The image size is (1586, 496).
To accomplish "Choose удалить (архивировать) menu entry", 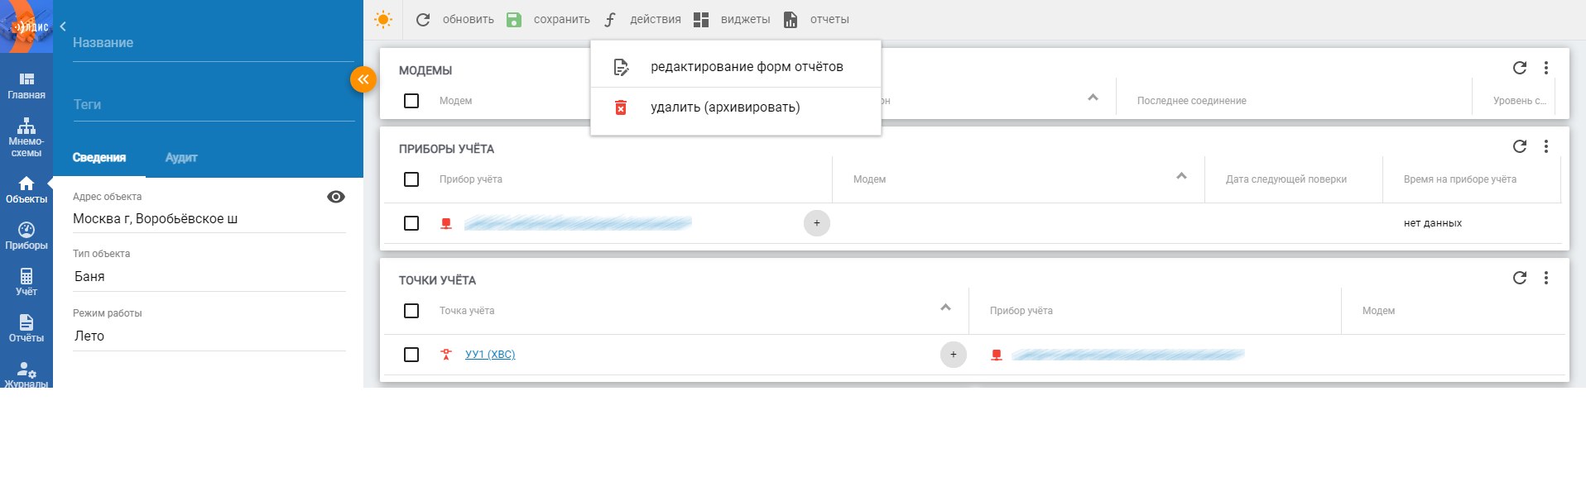I will [736, 107].
